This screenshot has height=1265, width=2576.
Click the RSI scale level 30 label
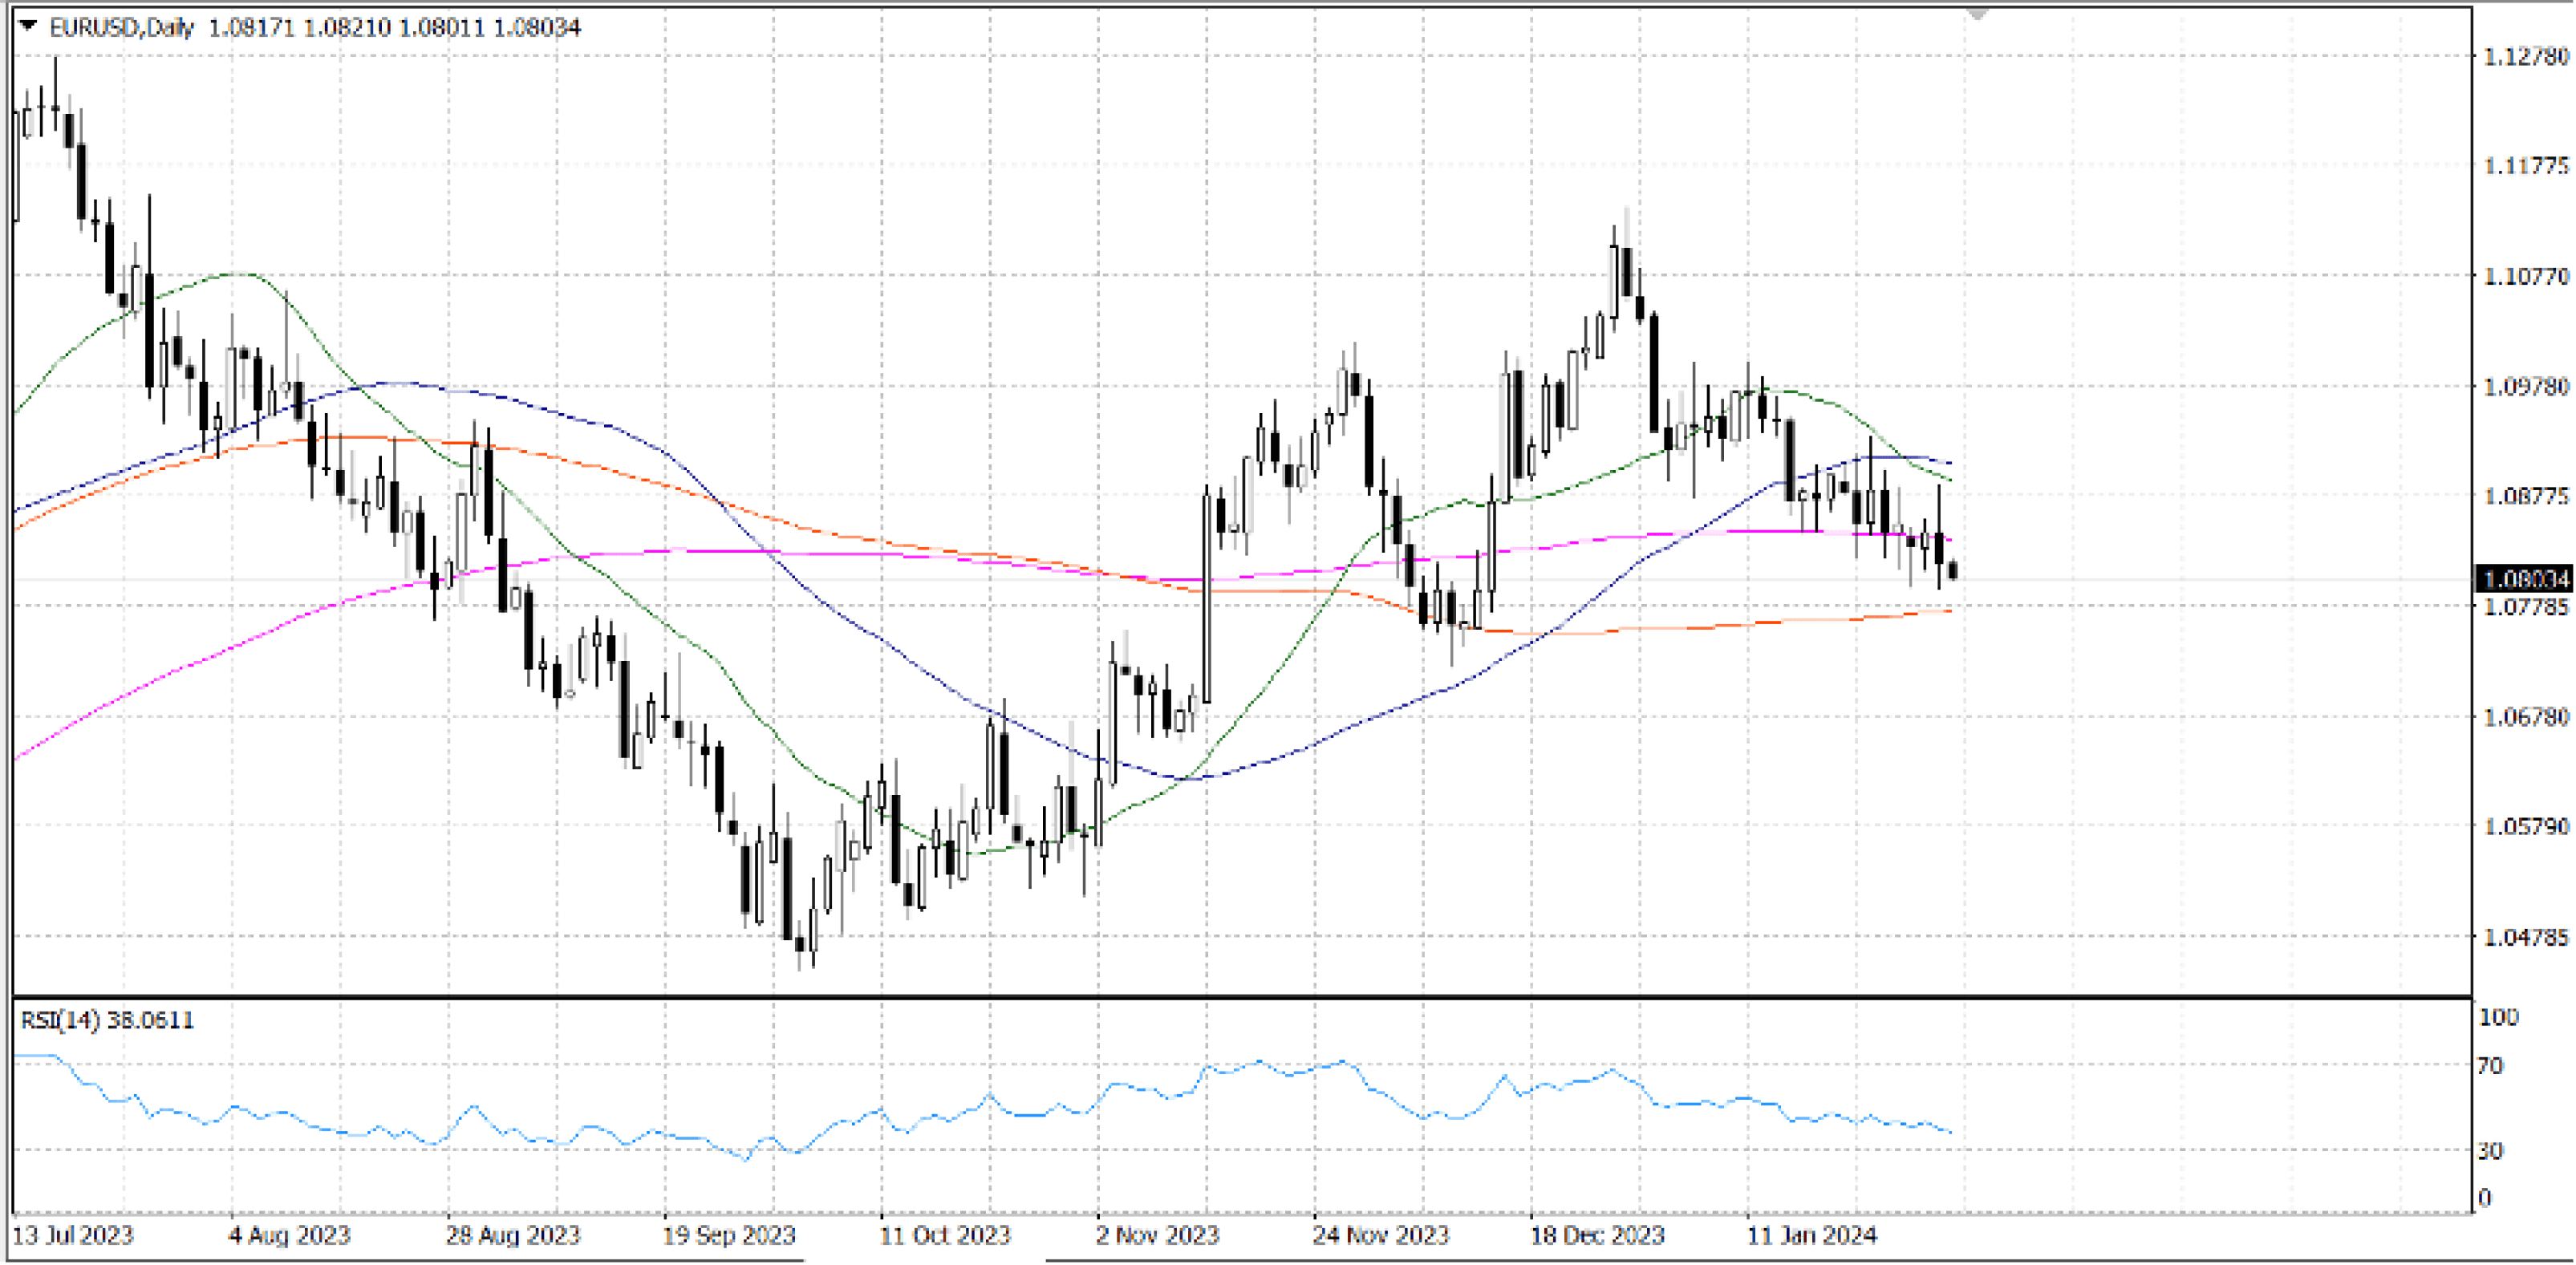pos(2490,1151)
